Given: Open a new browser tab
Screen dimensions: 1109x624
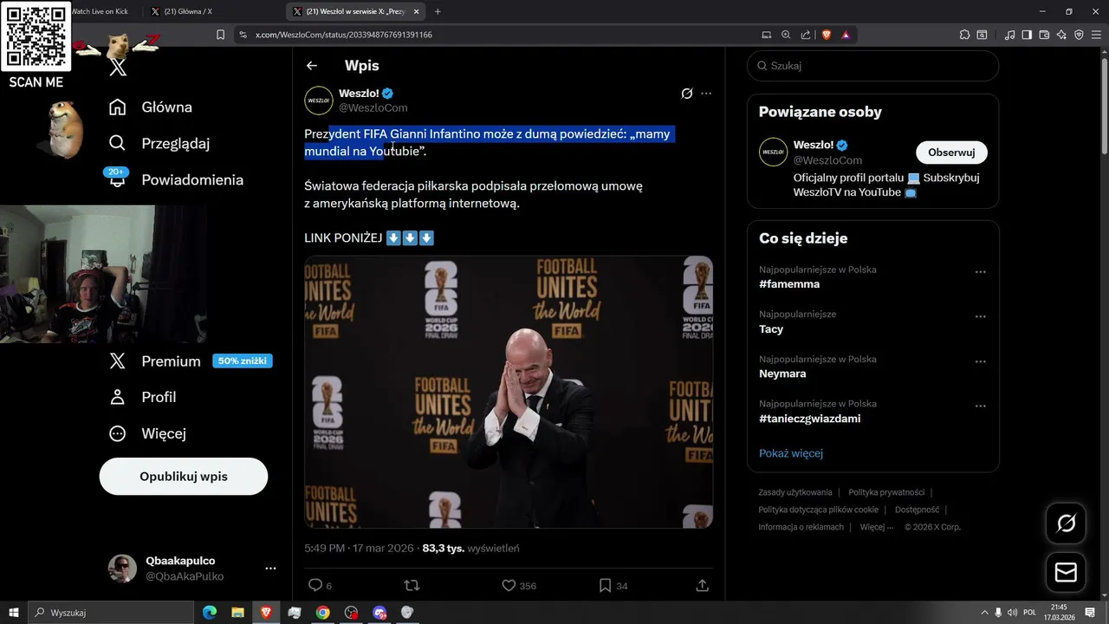Looking at the screenshot, I should pos(438,11).
